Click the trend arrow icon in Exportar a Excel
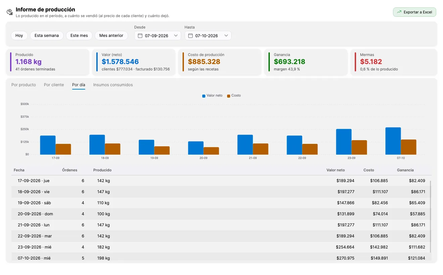The image size is (443, 275). click(x=399, y=12)
